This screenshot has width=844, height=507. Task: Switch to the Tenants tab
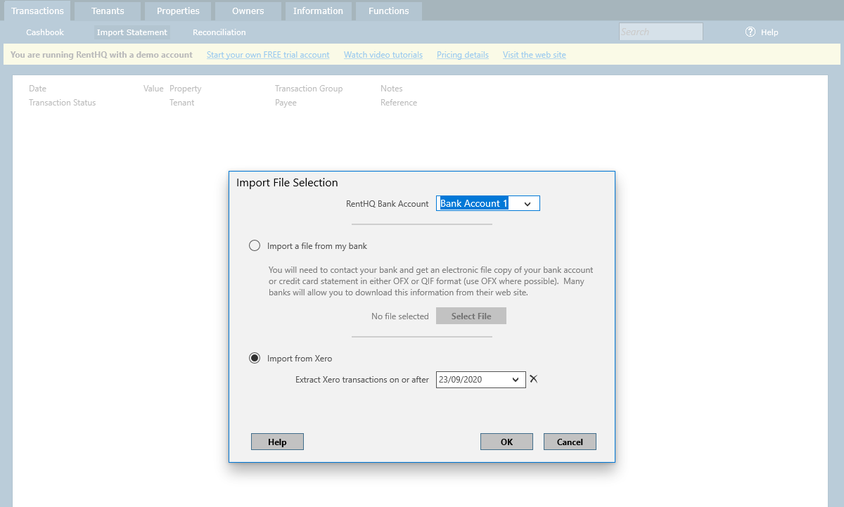click(108, 11)
